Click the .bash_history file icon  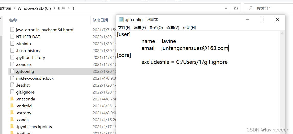12,50
